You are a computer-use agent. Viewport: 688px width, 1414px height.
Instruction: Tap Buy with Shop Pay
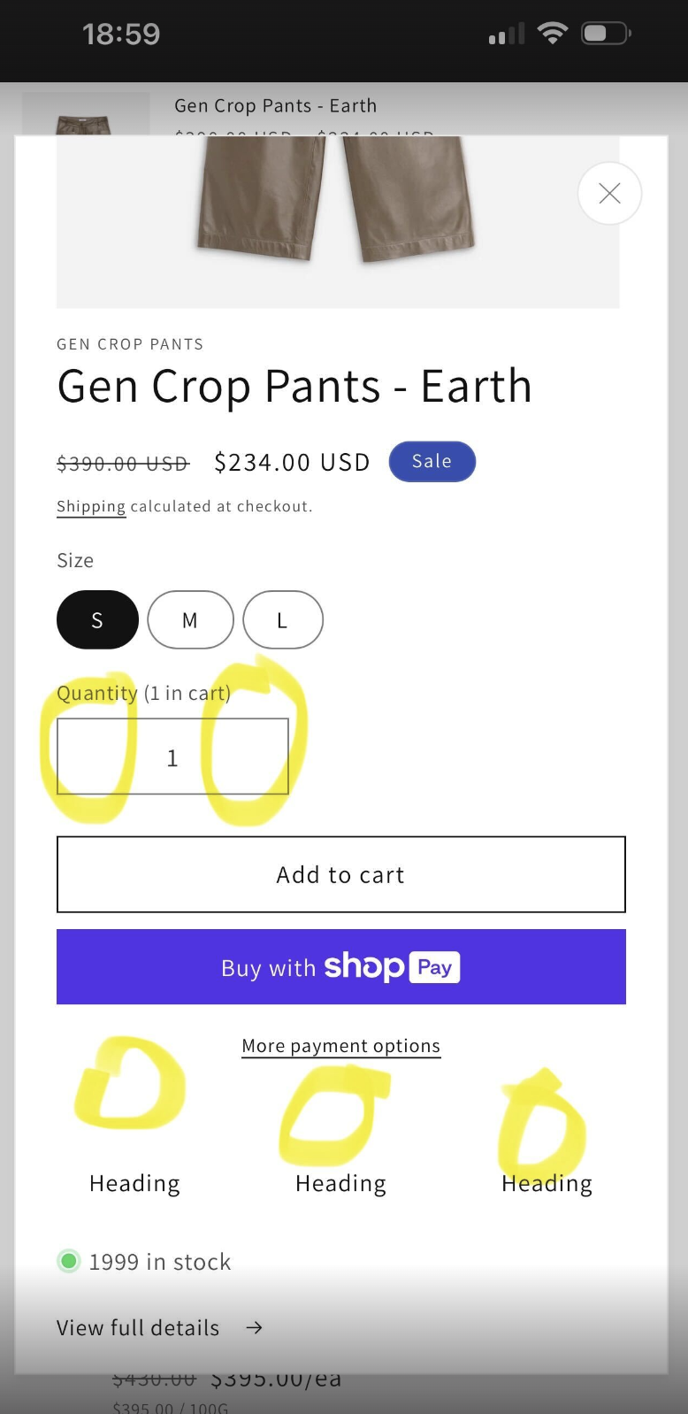[340, 966]
